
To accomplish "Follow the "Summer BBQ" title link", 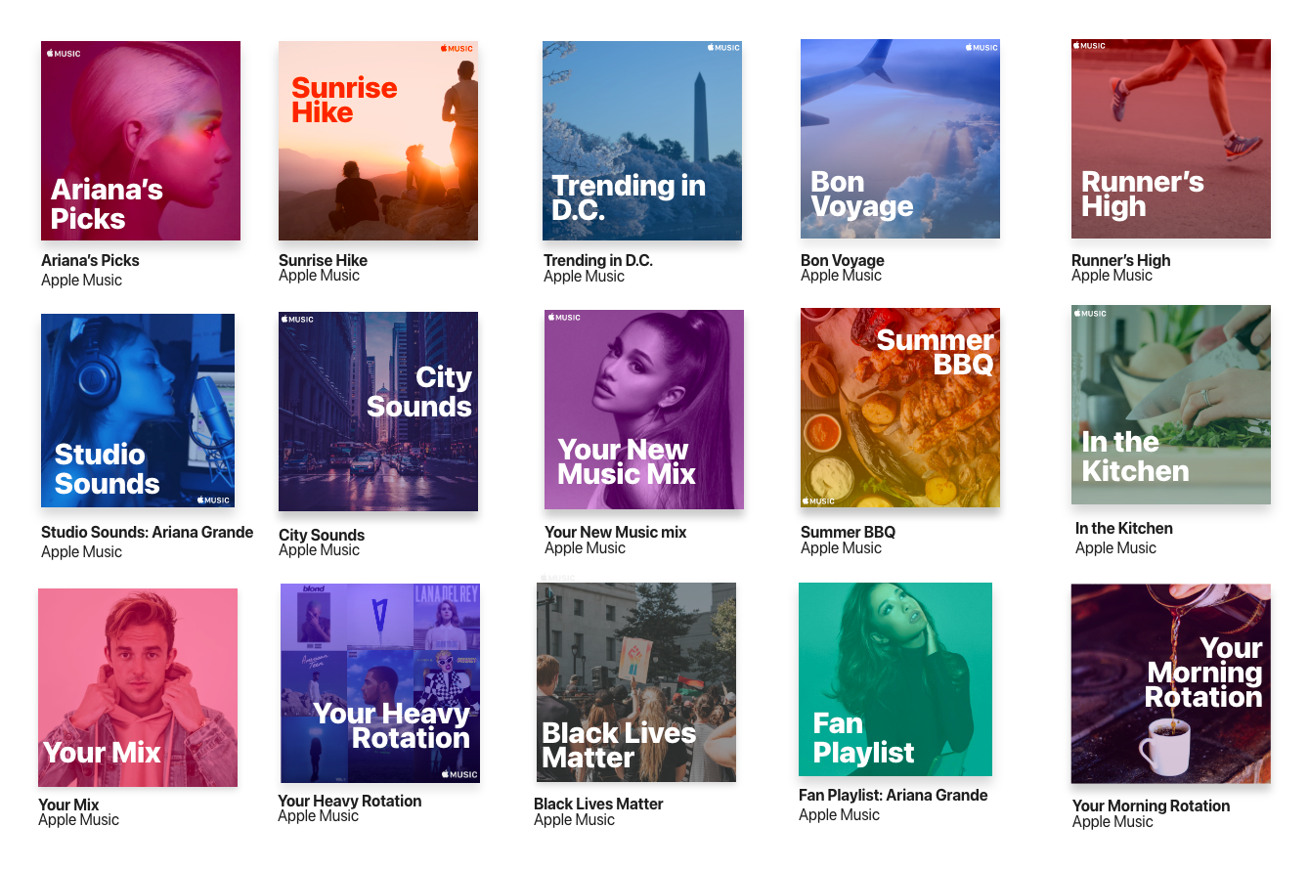I will coord(849,533).
